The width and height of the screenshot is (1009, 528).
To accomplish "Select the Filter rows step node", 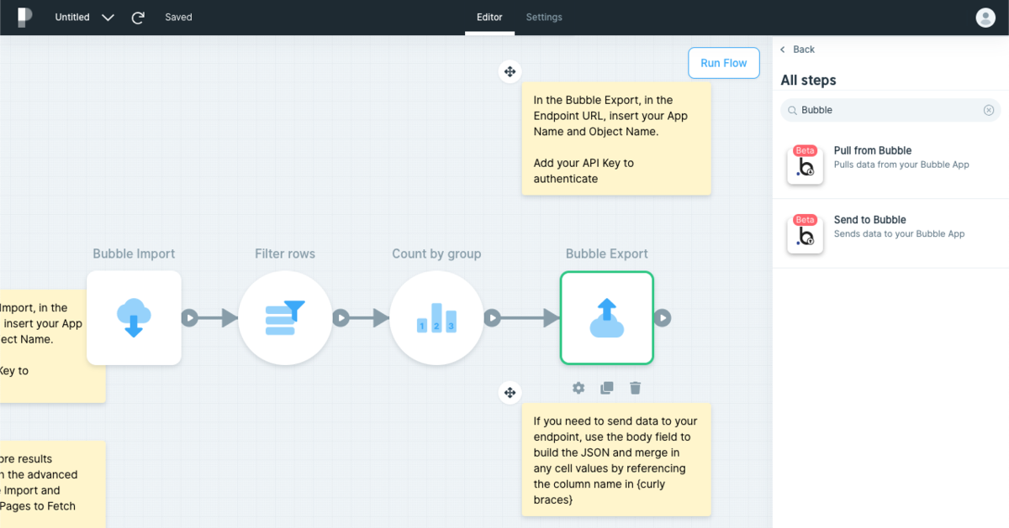I will [x=285, y=317].
